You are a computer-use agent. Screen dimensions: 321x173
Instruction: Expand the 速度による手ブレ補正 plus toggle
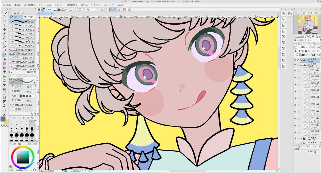coord(10,105)
